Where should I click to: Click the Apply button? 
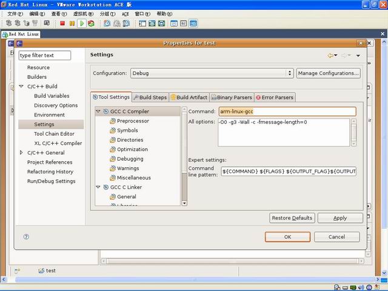[340, 218]
